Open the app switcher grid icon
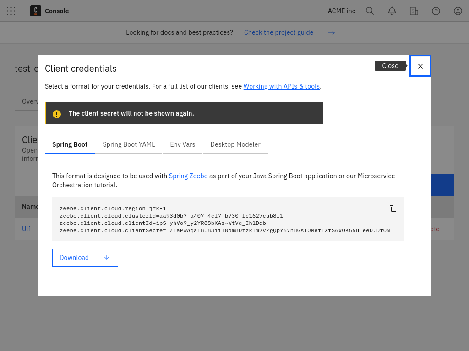This screenshot has width=469, height=351. (11, 11)
